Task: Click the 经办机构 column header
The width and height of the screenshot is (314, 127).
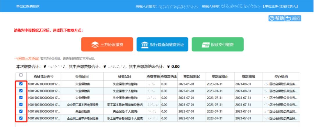Action: pos(281,76)
